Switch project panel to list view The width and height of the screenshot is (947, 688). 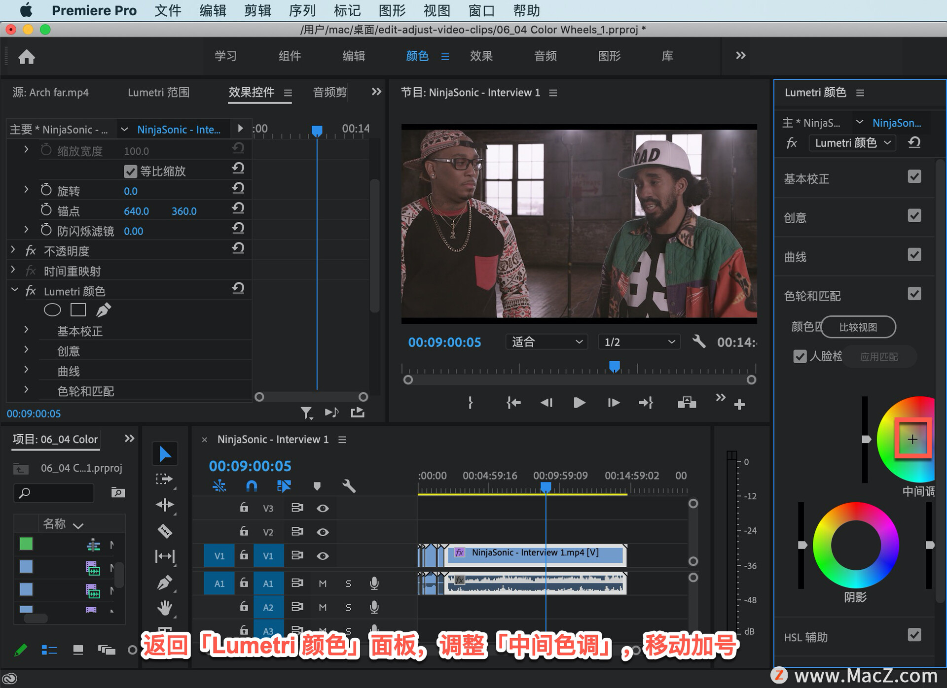pos(49,650)
